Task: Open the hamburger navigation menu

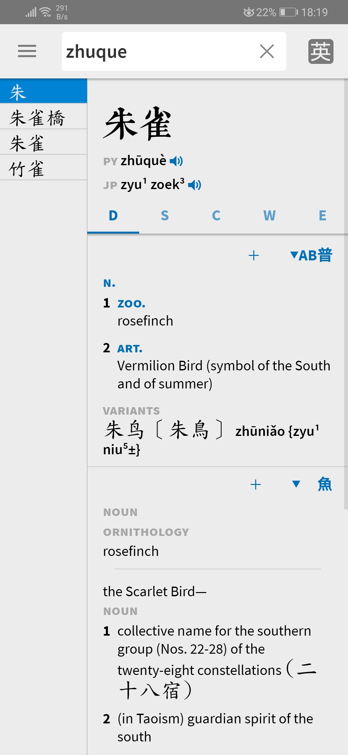Action: [x=27, y=51]
